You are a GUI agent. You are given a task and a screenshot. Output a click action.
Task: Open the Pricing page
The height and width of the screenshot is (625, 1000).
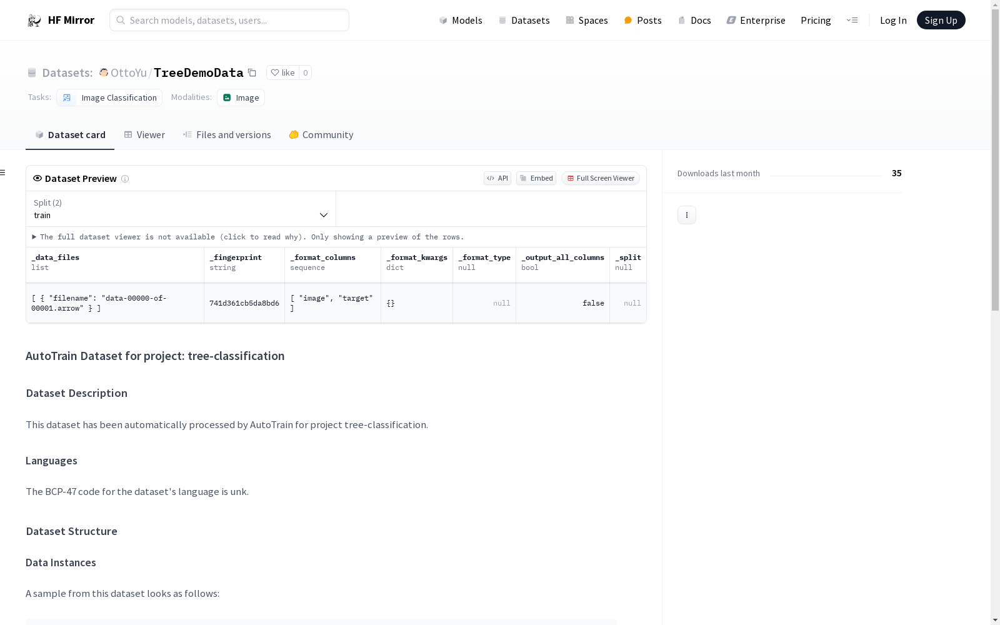pos(816,20)
